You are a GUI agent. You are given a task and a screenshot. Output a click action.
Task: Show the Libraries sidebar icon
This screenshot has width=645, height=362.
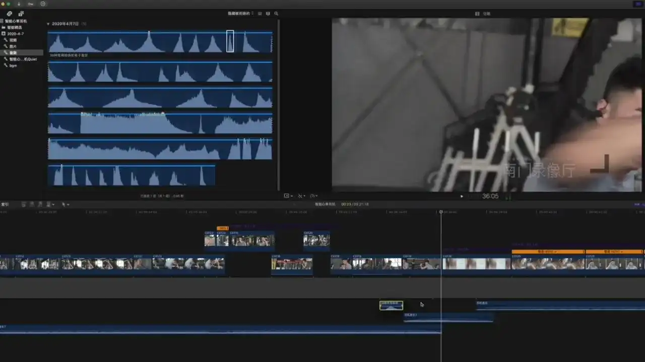click(x=9, y=14)
